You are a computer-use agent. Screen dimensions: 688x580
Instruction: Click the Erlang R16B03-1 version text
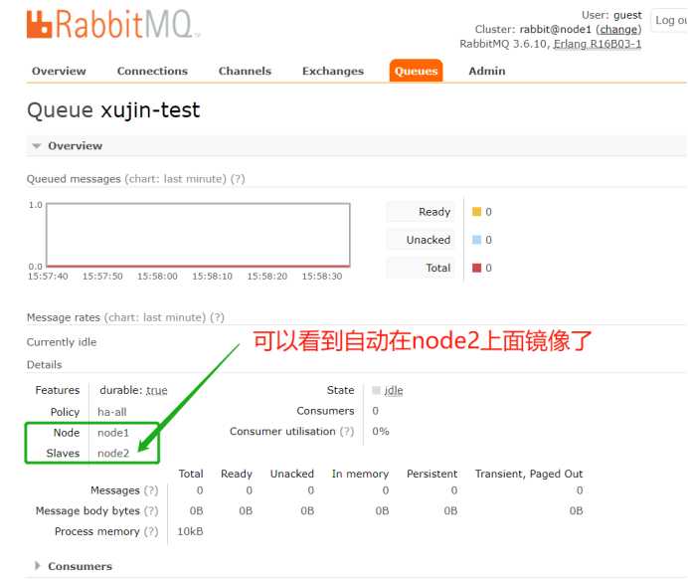click(598, 44)
